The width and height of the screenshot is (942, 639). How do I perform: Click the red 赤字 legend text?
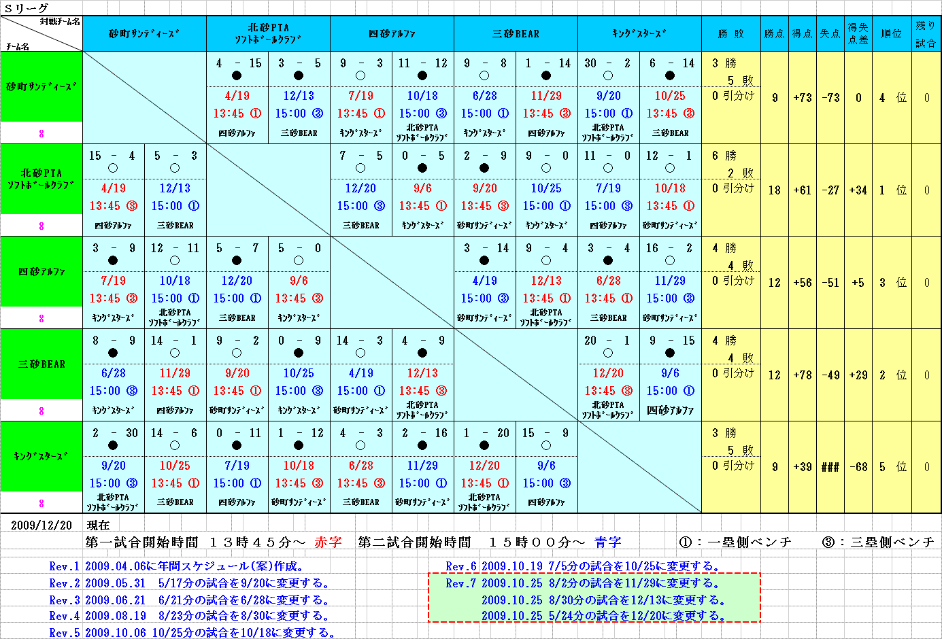click(329, 542)
